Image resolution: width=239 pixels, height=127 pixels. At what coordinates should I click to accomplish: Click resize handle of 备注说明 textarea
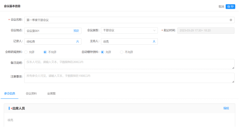pyautogui.click(x=233, y=68)
